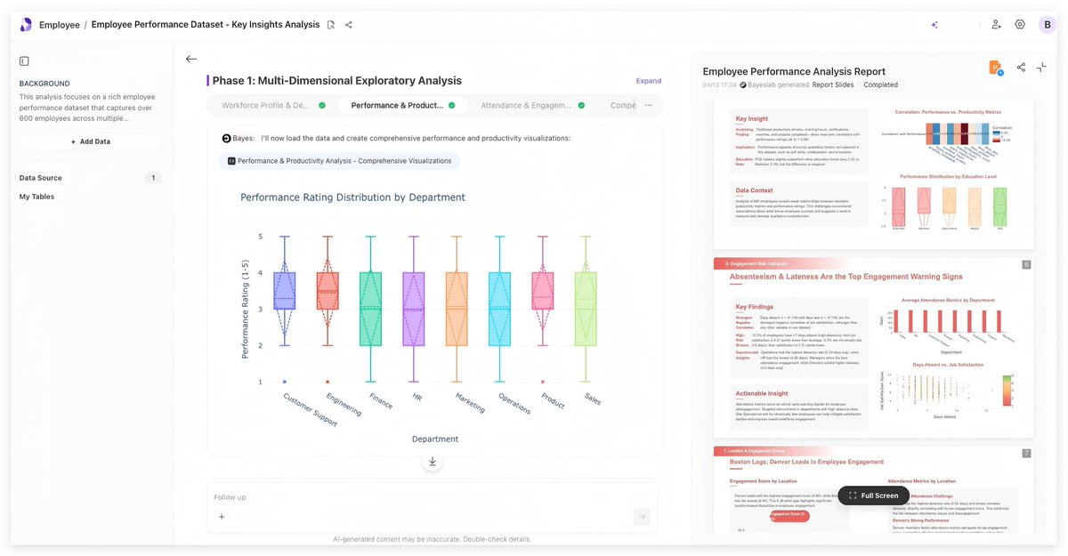The height and width of the screenshot is (556, 1068).
Task: Click the HR purple box plot
Action: click(x=414, y=309)
